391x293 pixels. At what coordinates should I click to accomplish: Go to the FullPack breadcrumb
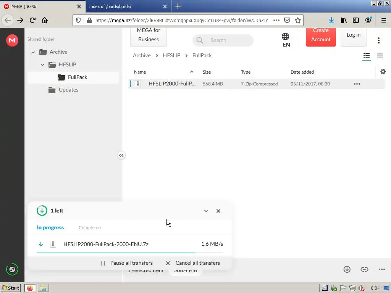pyautogui.click(x=202, y=56)
